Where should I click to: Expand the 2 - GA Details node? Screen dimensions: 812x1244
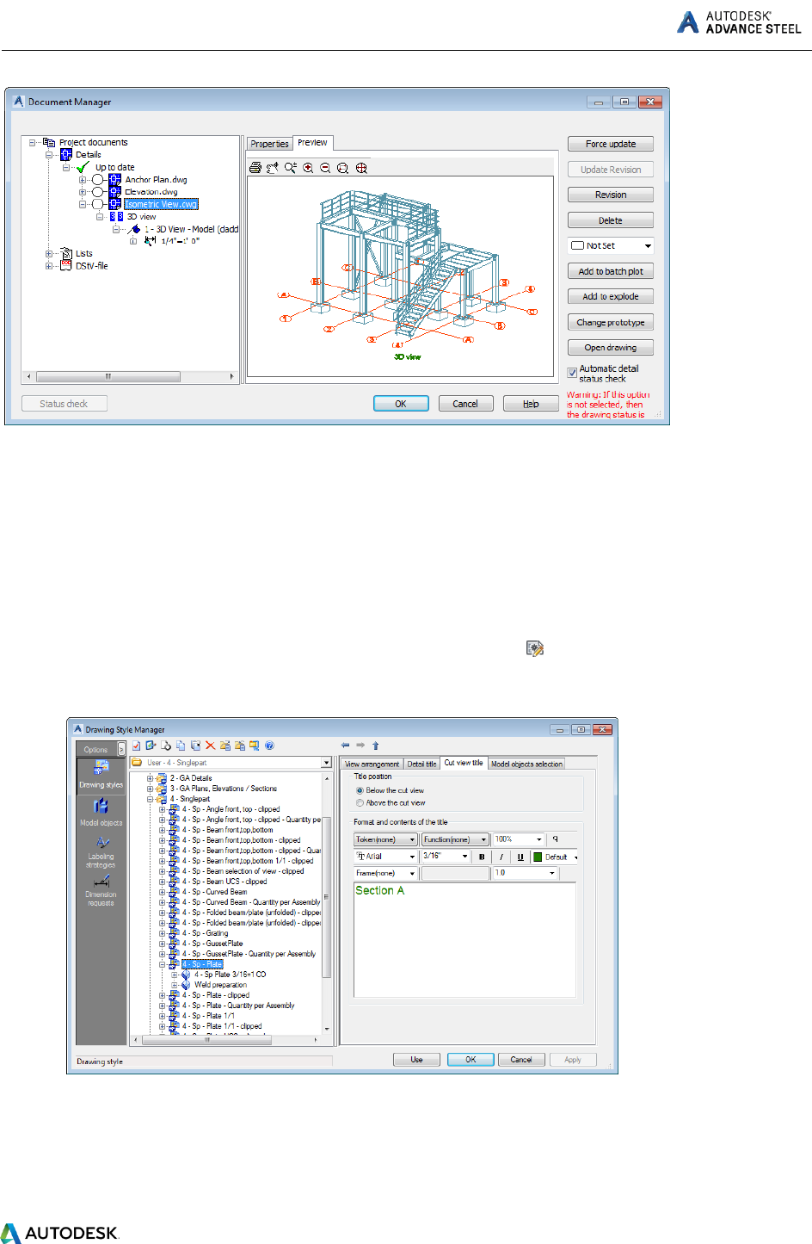150,778
